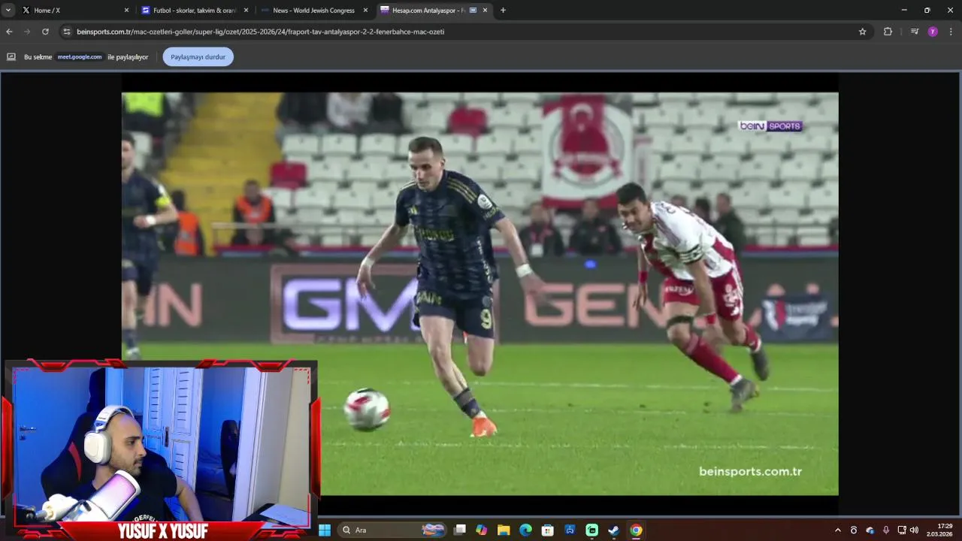Viewport: 962px width, 541px height.
Task: Open network display tray icon
Action: coord(902,530)
